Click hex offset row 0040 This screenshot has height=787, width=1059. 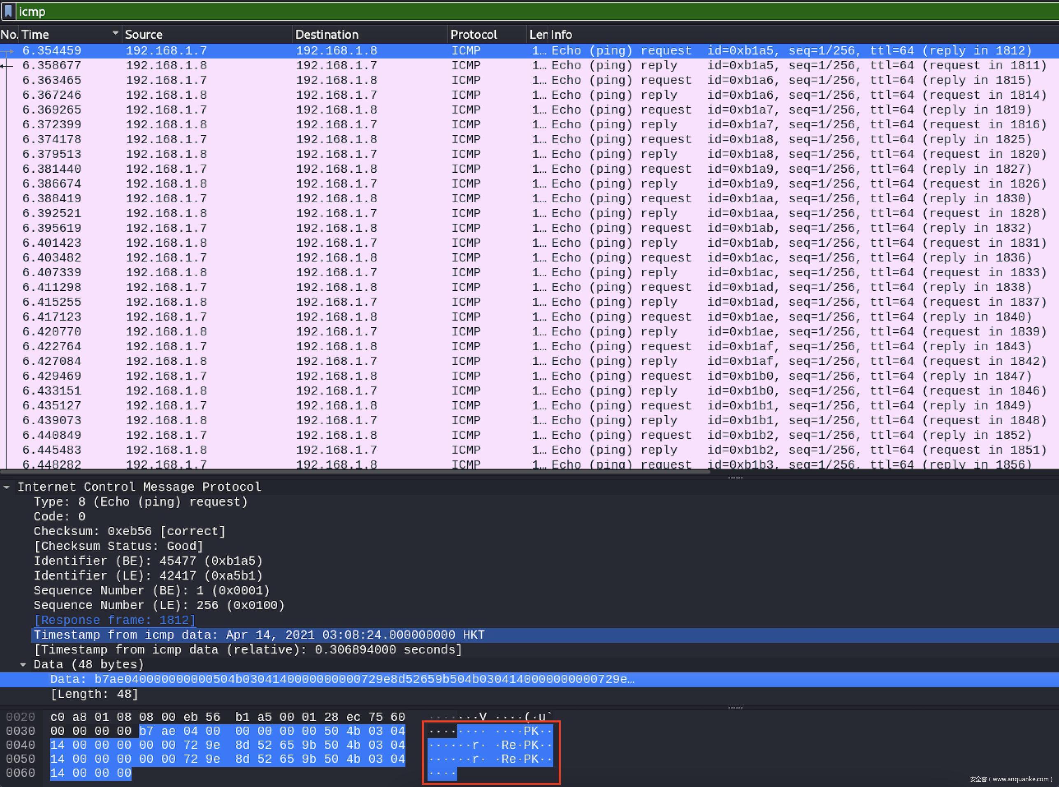click(x=21, y=745)
